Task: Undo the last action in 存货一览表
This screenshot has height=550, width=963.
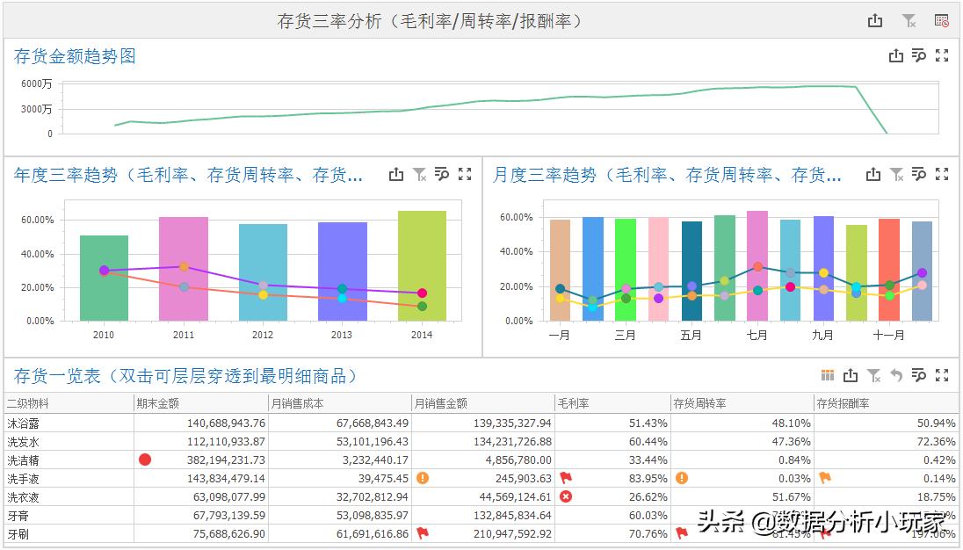Action: click(x=895, y=374)
